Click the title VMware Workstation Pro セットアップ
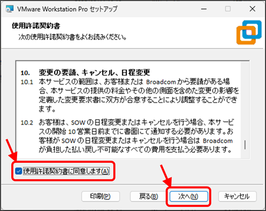This screenshot has width=266, height=211. (67, 9)
